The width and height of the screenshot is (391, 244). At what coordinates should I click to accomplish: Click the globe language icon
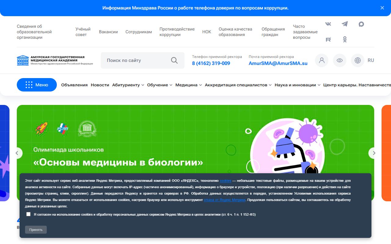(358, 60)
